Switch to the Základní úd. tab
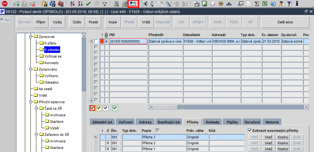 (x=102, y=122)
